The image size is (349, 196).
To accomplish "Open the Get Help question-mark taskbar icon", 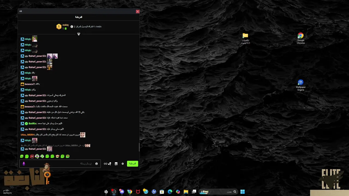I will point(146,192).
